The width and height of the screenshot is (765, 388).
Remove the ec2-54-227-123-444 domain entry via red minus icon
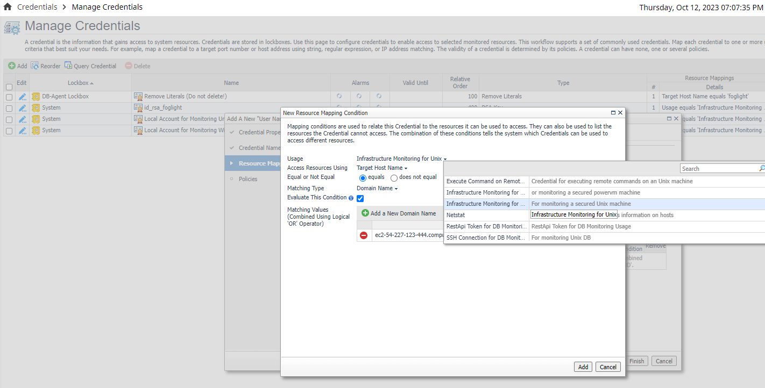pos(364,235)
